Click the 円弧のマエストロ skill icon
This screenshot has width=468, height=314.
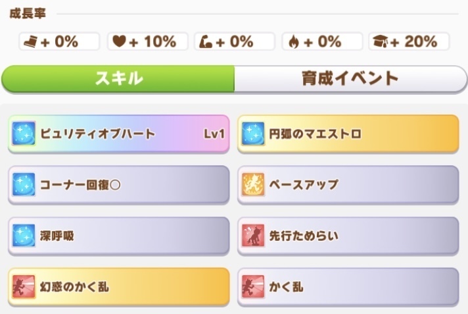tap(253, 134)
